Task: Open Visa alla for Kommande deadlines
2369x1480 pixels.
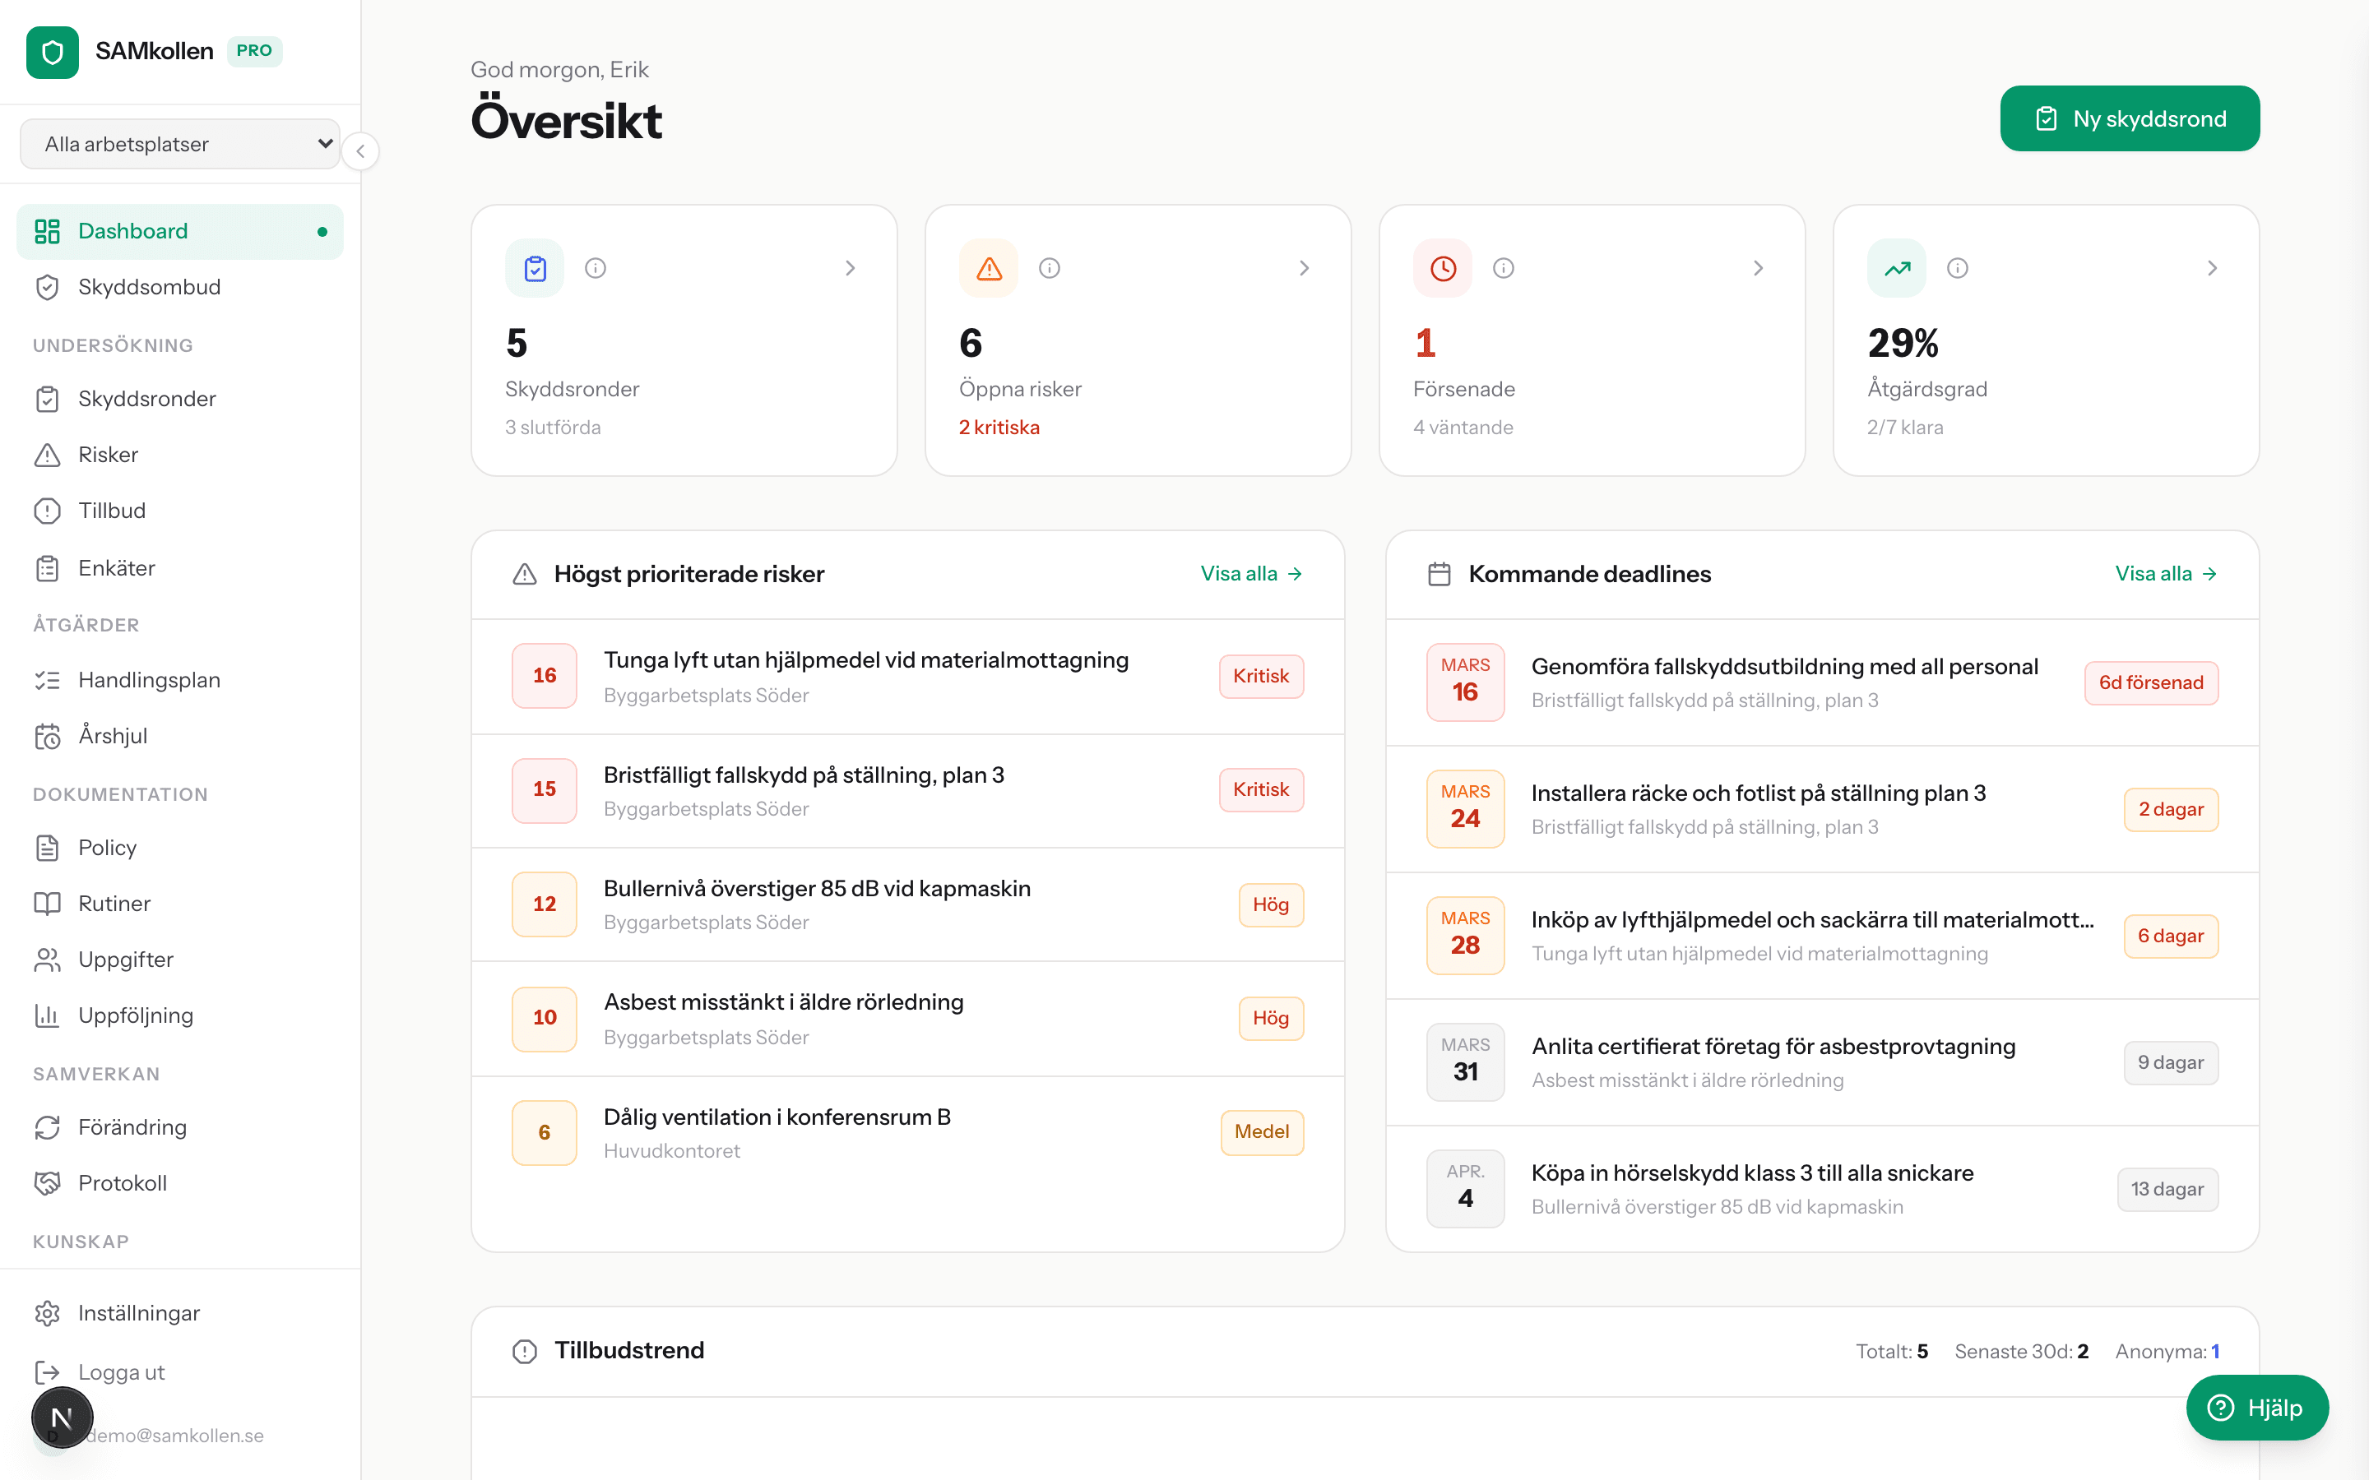Action: point(2165,575)
